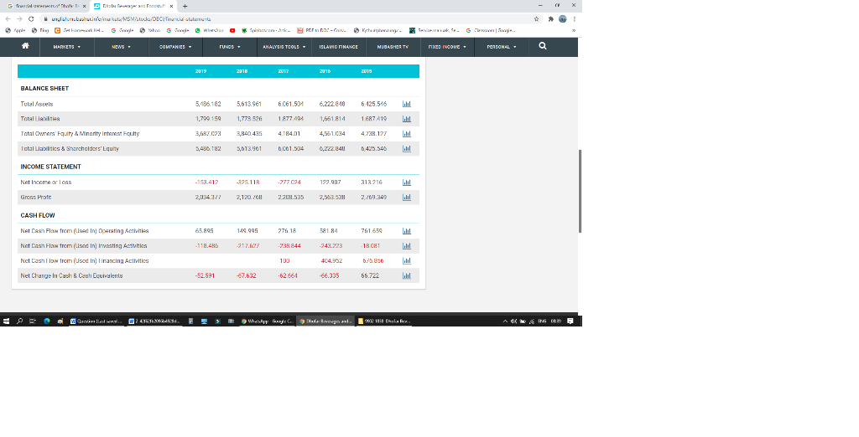Show chart for Operating Activities cash flow row
The height and width of the screenshot is (437, 859).
point(407,231)
